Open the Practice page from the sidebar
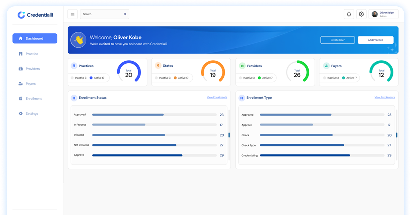 [32, 54]
